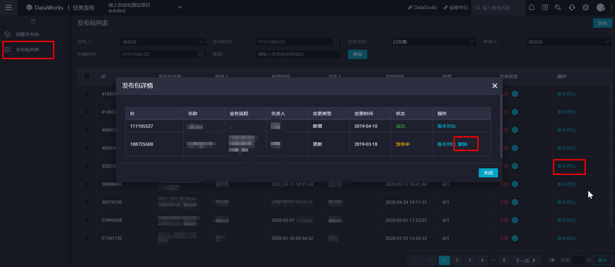Click the info icon in row 27995958
This screenshot has height=267, width=615.
pos(515,220)
